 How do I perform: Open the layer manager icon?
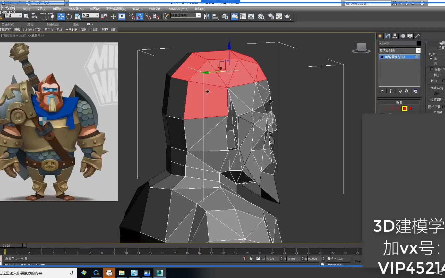(225, 16)
